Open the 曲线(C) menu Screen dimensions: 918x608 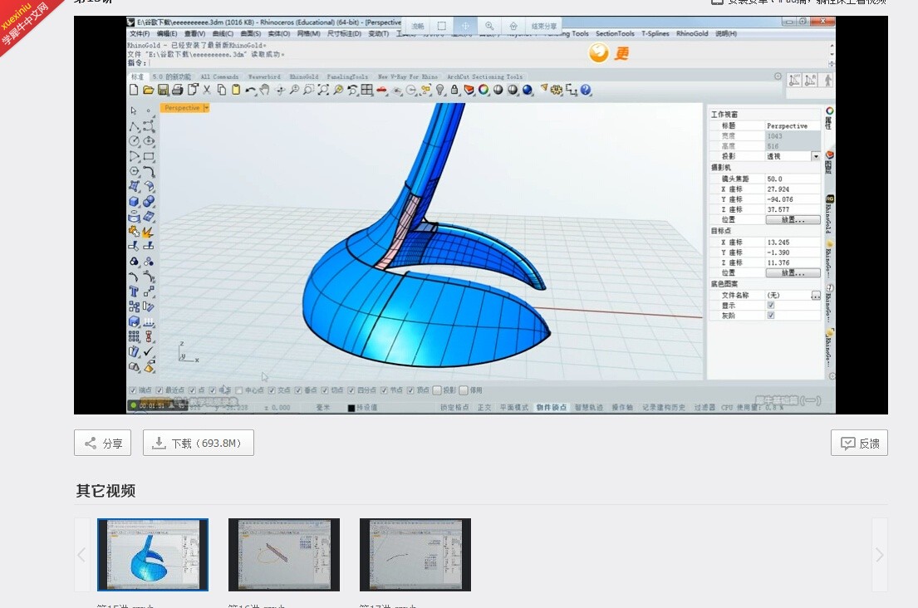223,34
